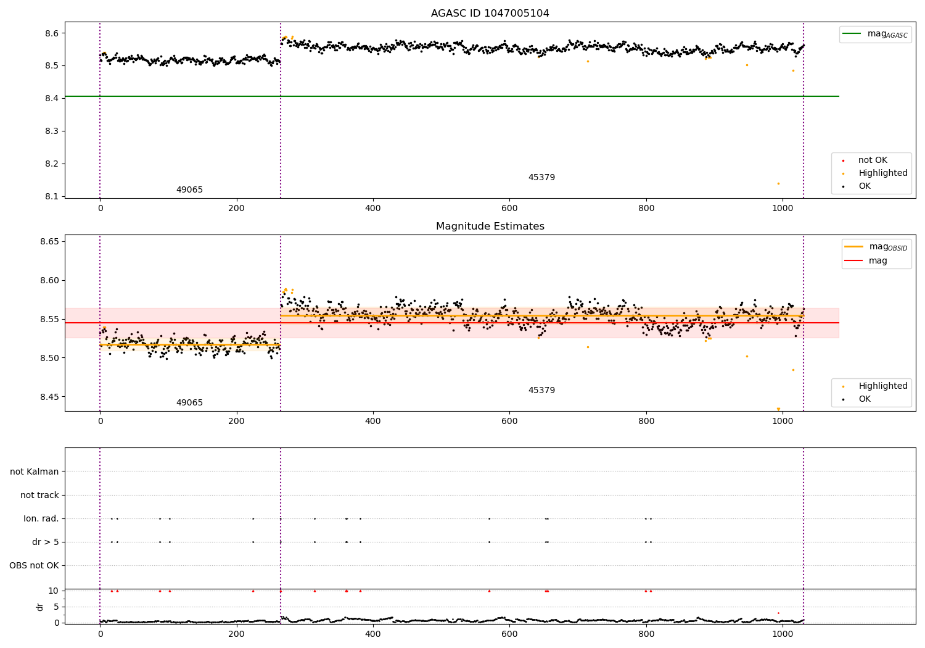This screenshot has width=925, height=648.
Task: Select "not OK" legend entry in top plot
Action: [873, 160]
